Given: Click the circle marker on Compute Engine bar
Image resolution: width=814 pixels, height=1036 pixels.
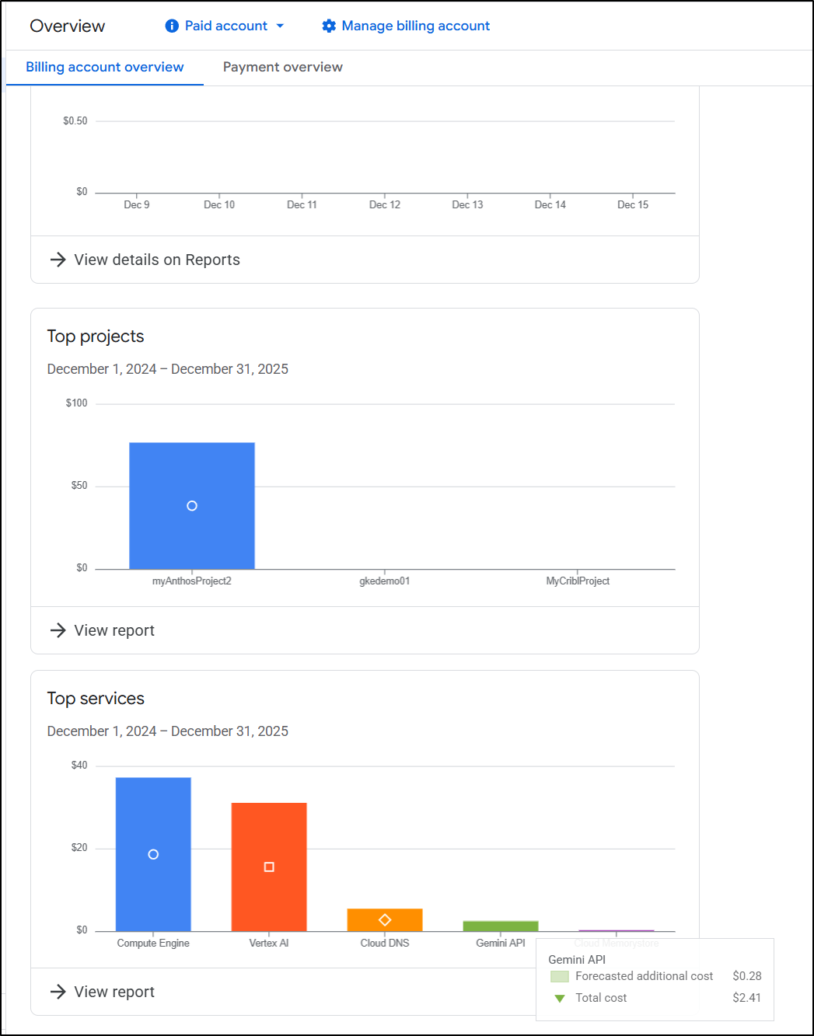Looking at the screenshot, I should coord(153,854).
